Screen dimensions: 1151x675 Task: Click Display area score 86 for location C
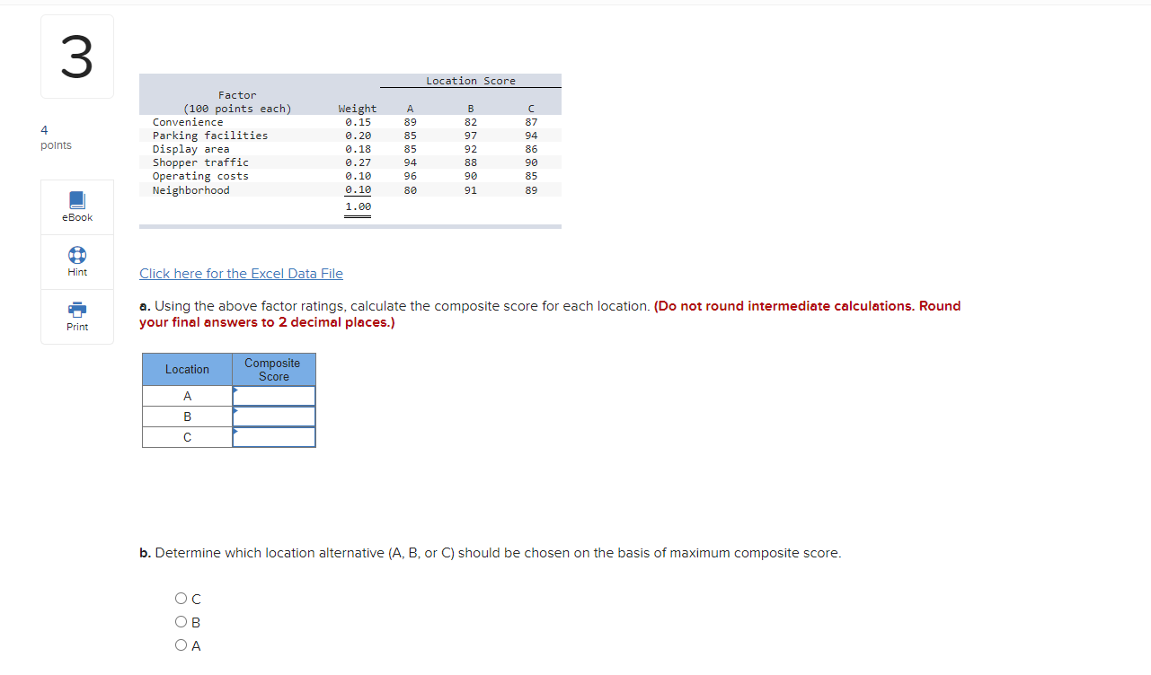click(531, 149)
